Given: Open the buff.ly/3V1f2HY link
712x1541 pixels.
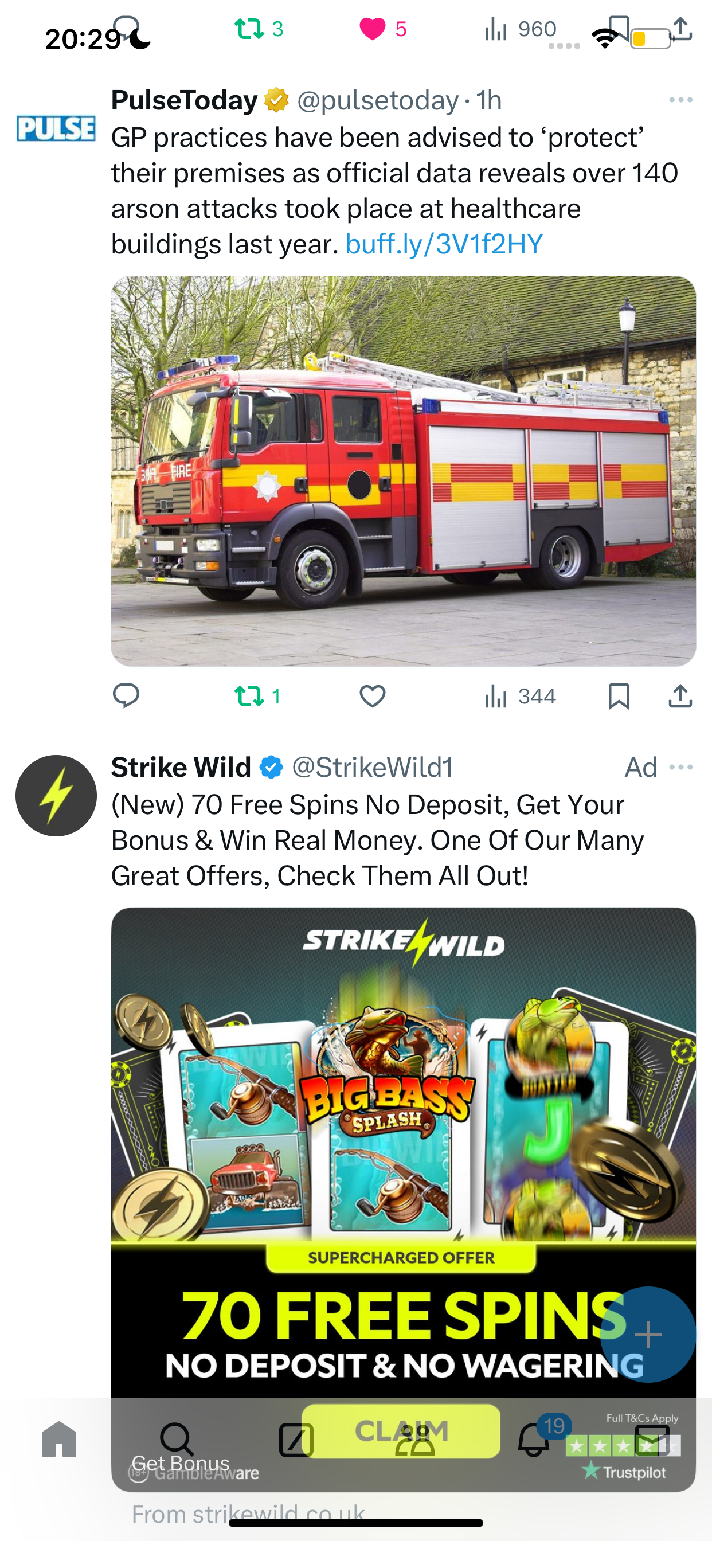Looking at the screenshot, I should [x=444, y=244].
